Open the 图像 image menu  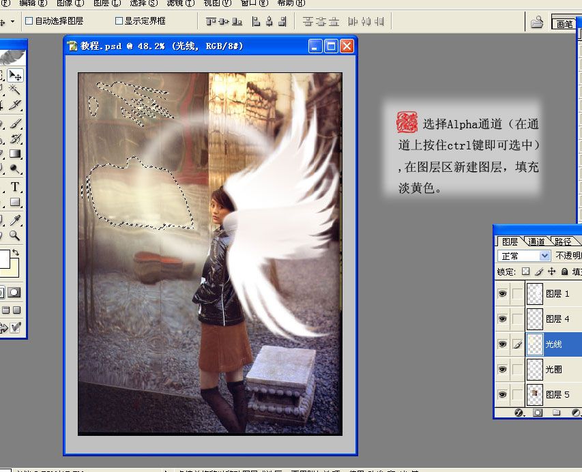click(x=70, y=3)
